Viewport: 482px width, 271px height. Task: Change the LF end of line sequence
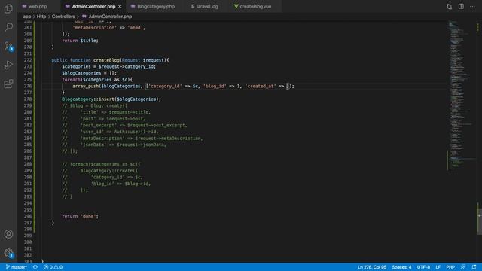(438, 267)
